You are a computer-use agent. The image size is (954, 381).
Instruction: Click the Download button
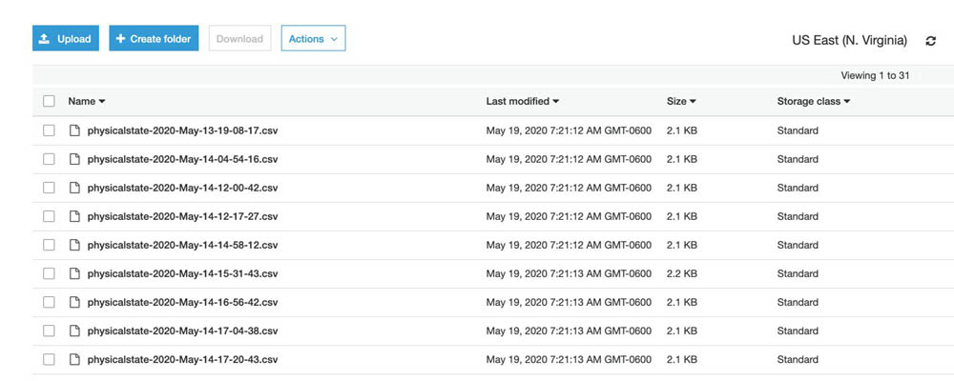pyautogui.click(x=239, y=38)
